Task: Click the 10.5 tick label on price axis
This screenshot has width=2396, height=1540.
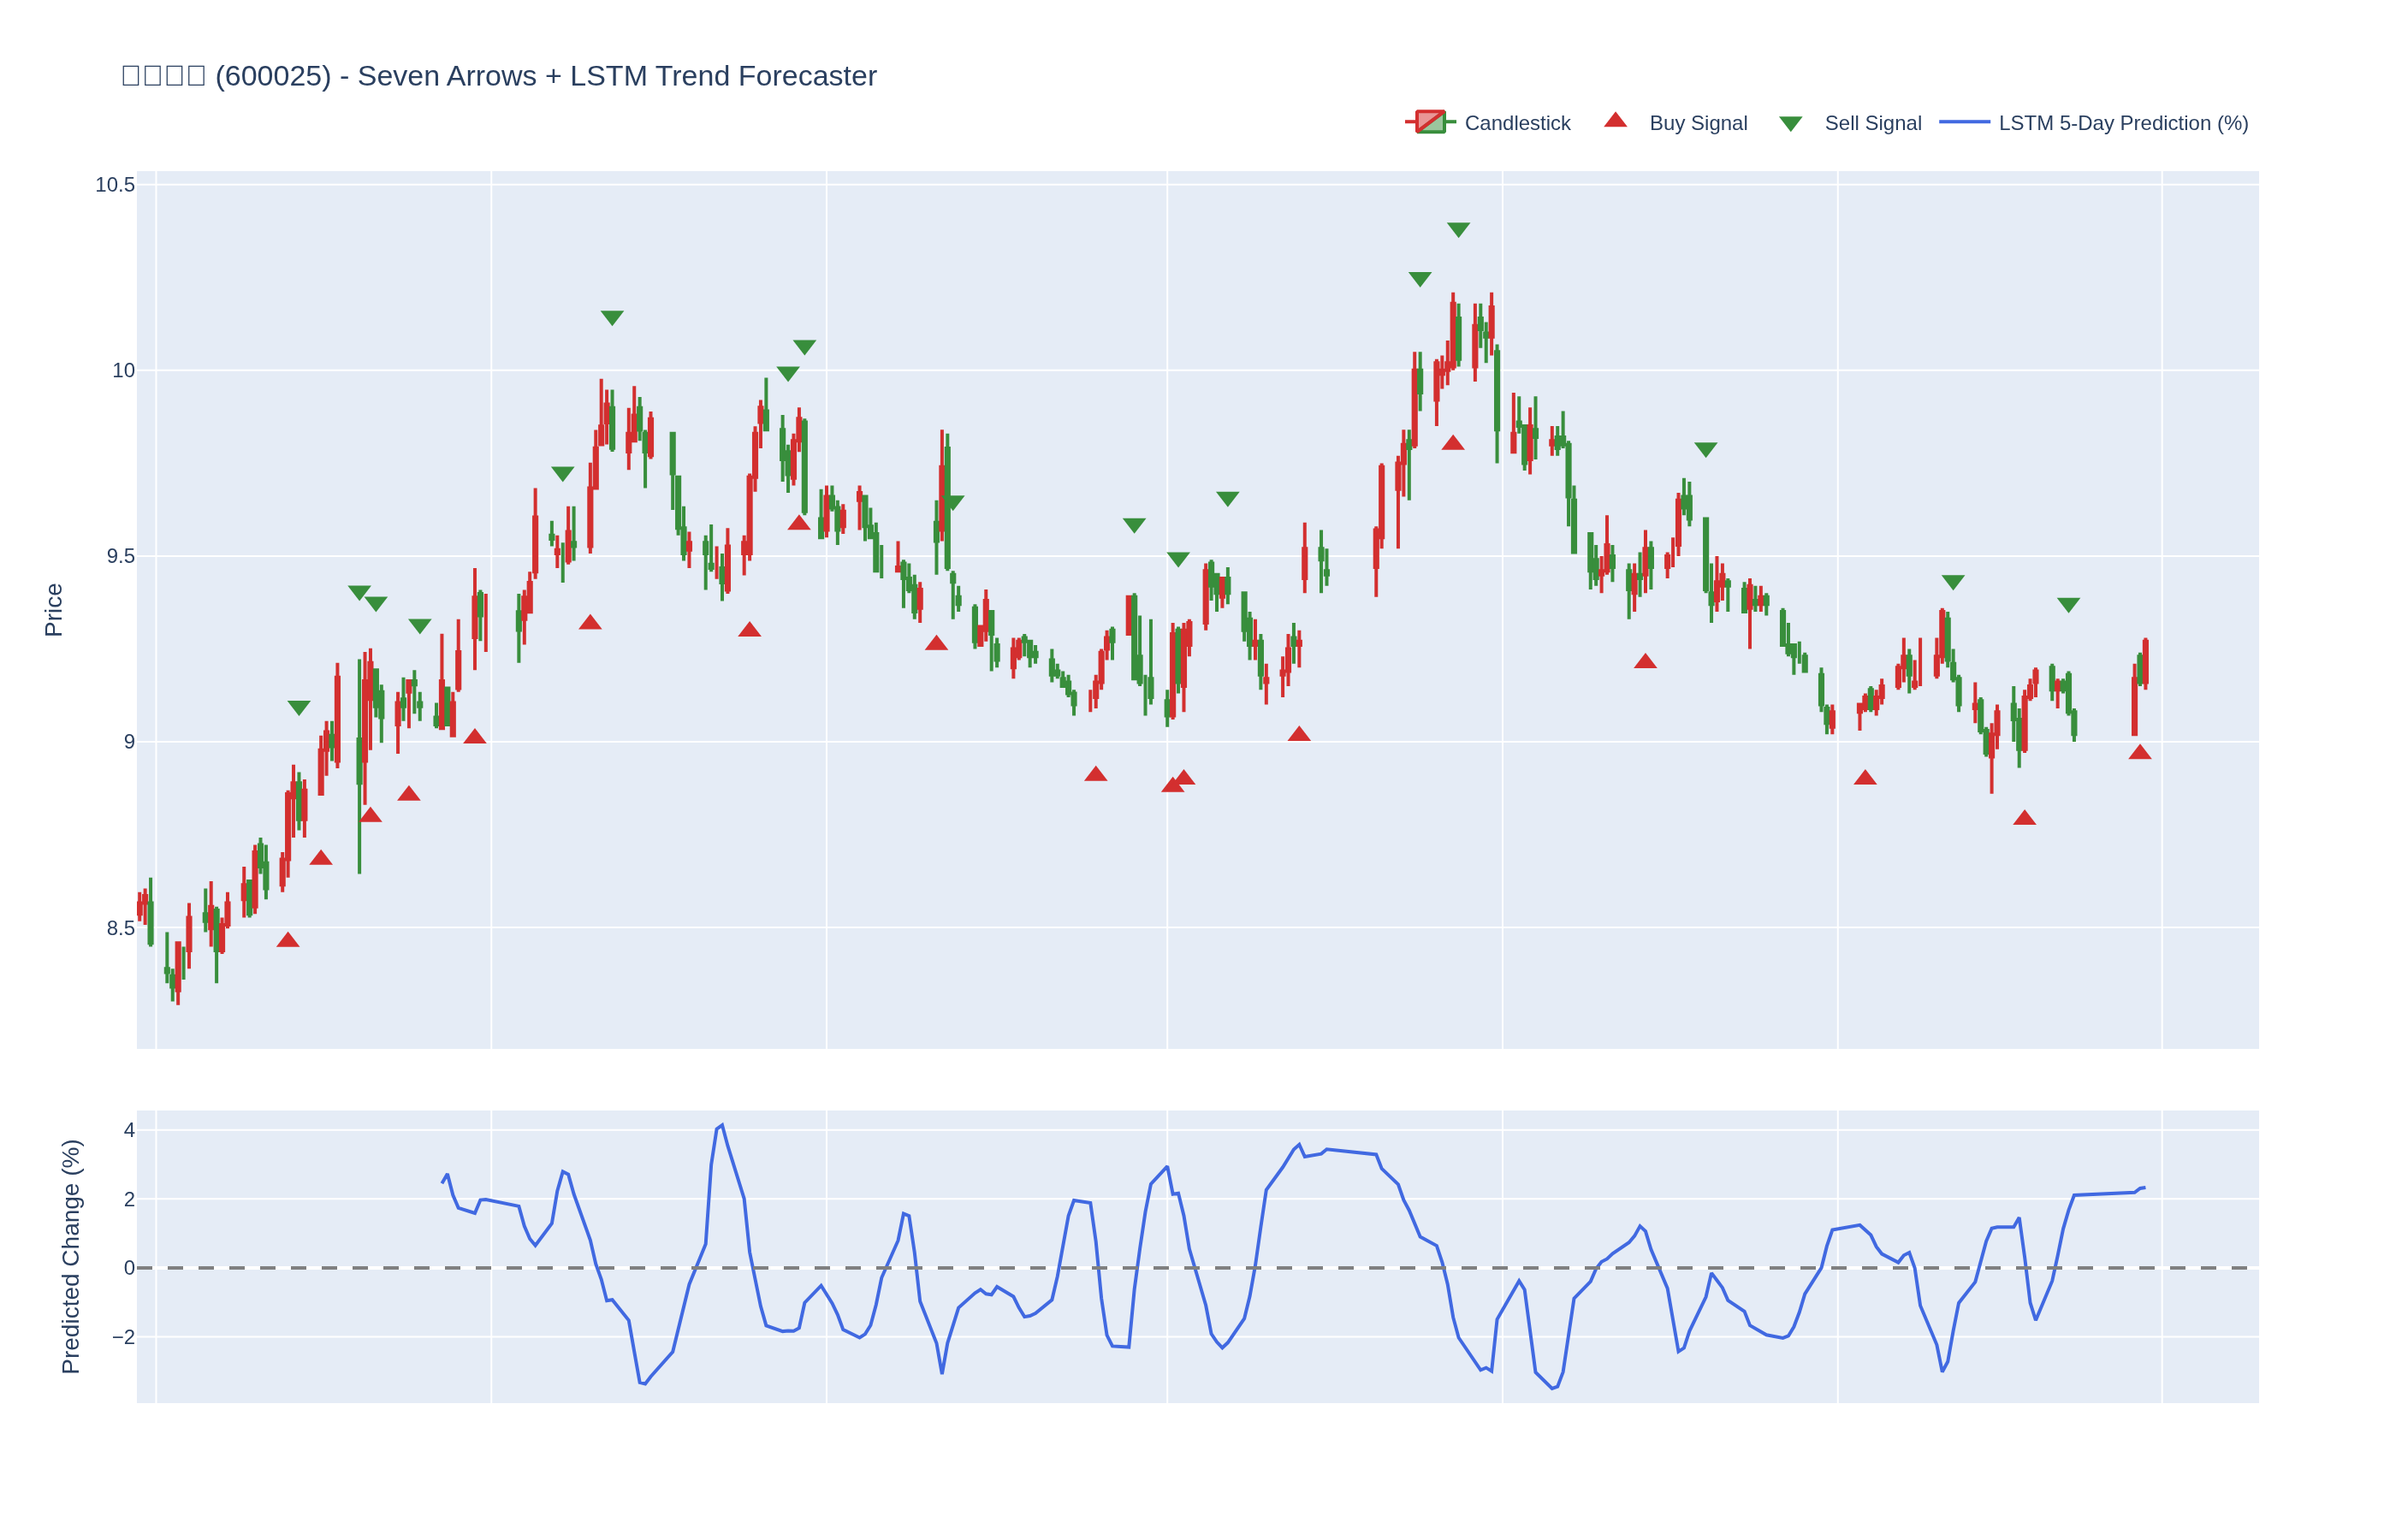Action: [114, 185]
